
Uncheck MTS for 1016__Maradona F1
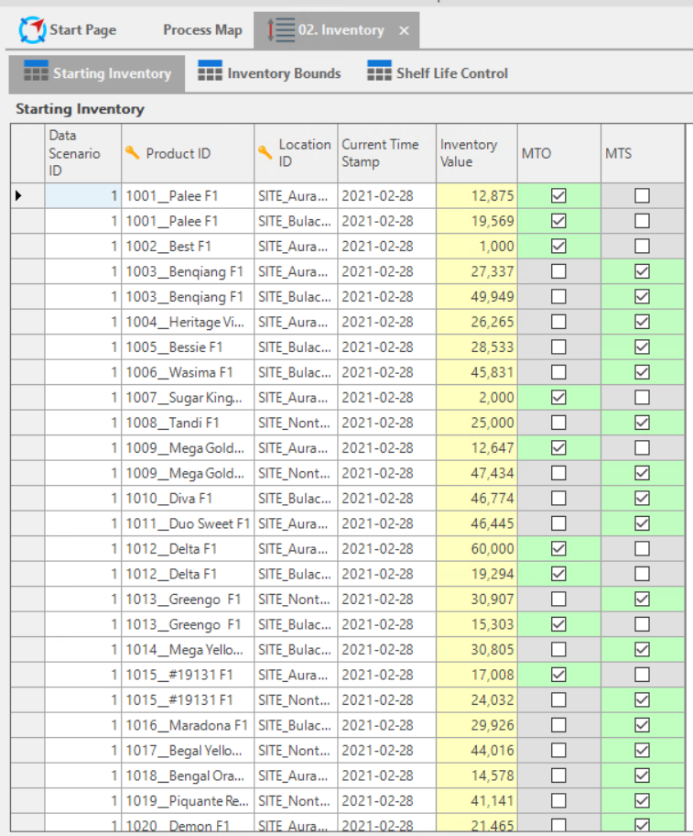tap(642, 725)
